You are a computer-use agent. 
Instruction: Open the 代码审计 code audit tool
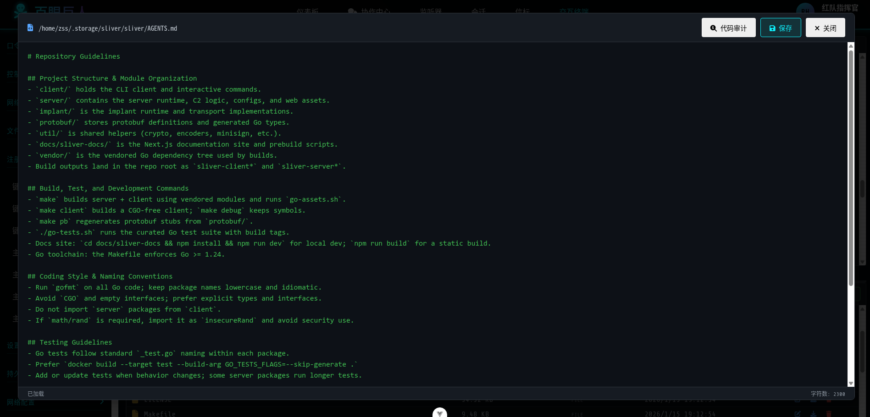[x=728, y=28]
